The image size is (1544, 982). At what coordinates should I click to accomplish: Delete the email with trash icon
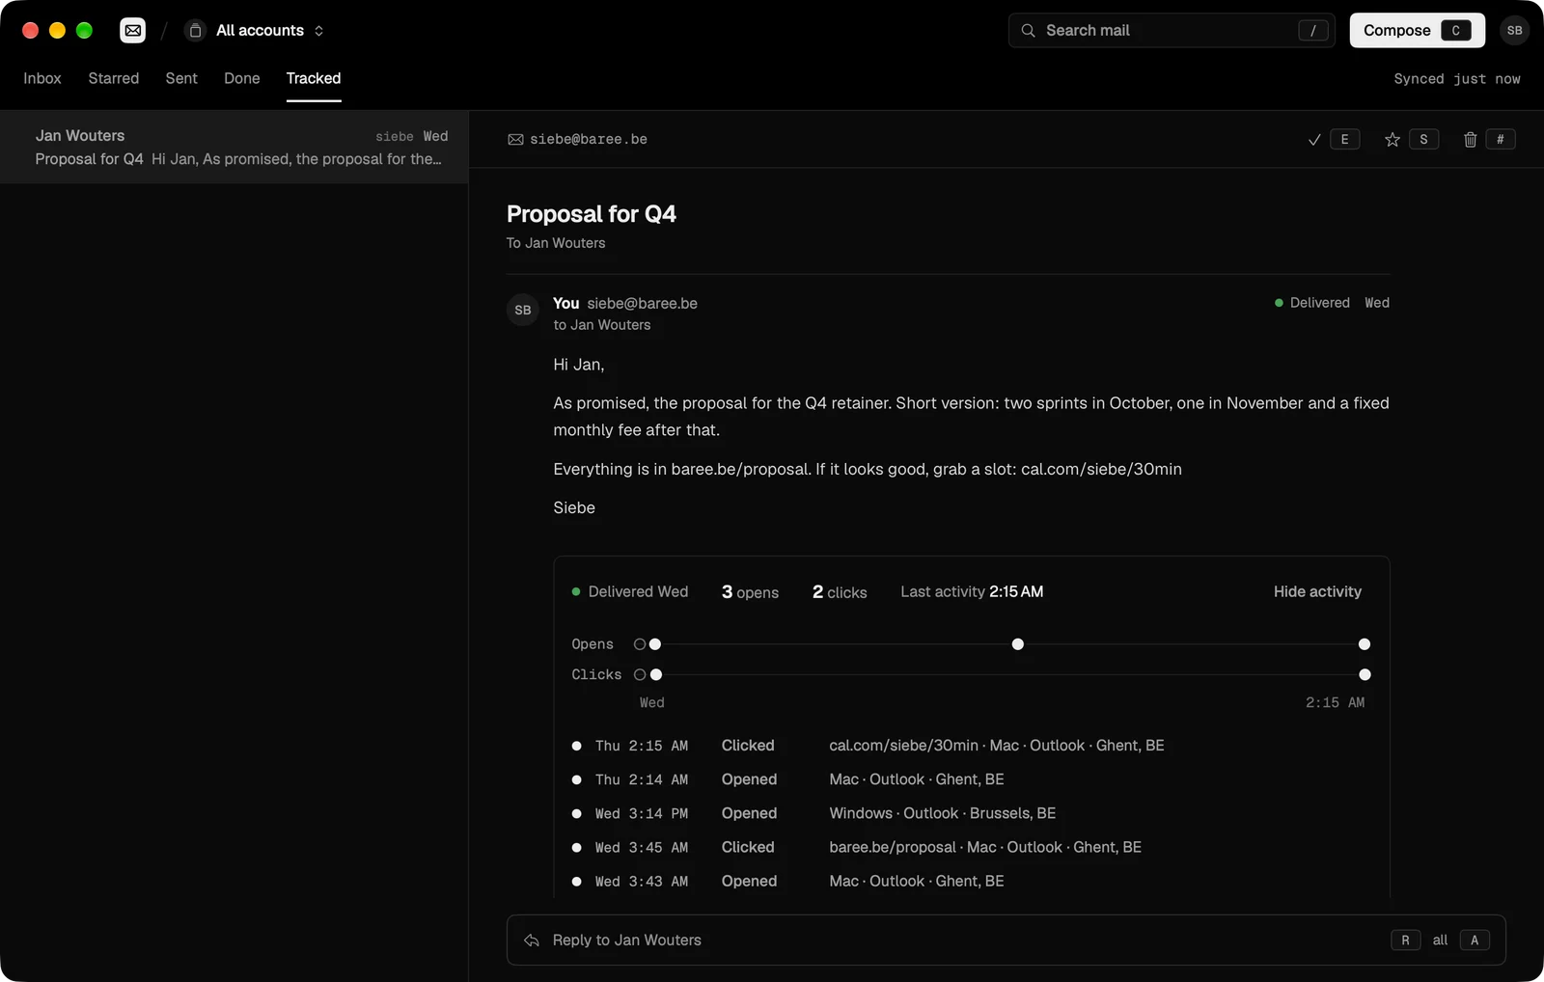click(x=1471, y=140)
